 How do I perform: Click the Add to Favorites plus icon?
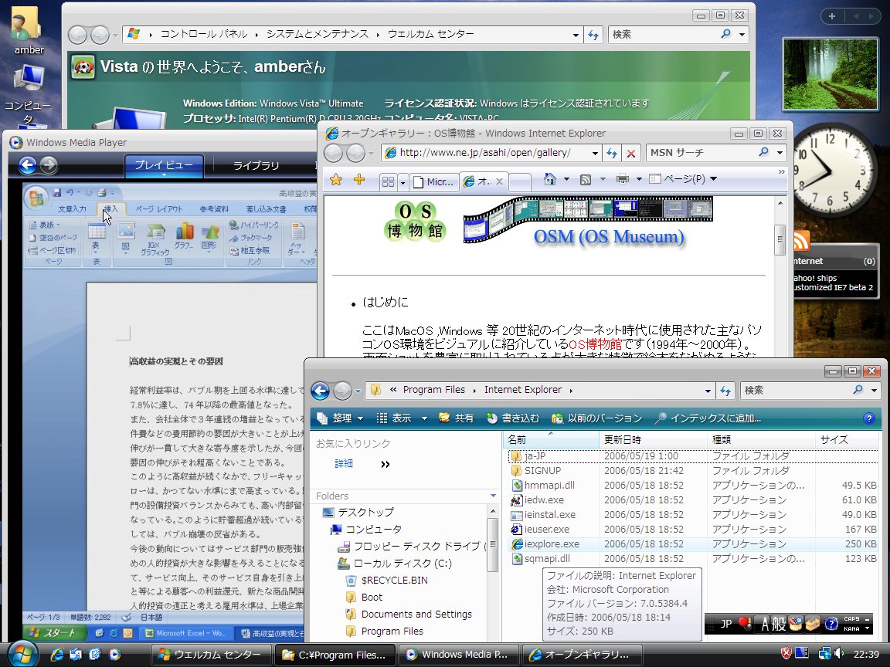click(x=358, y=181)
